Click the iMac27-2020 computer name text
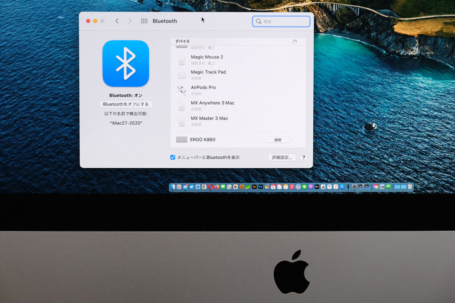The width and height of the screenshot is (455, 303). [x=126, y=123]
